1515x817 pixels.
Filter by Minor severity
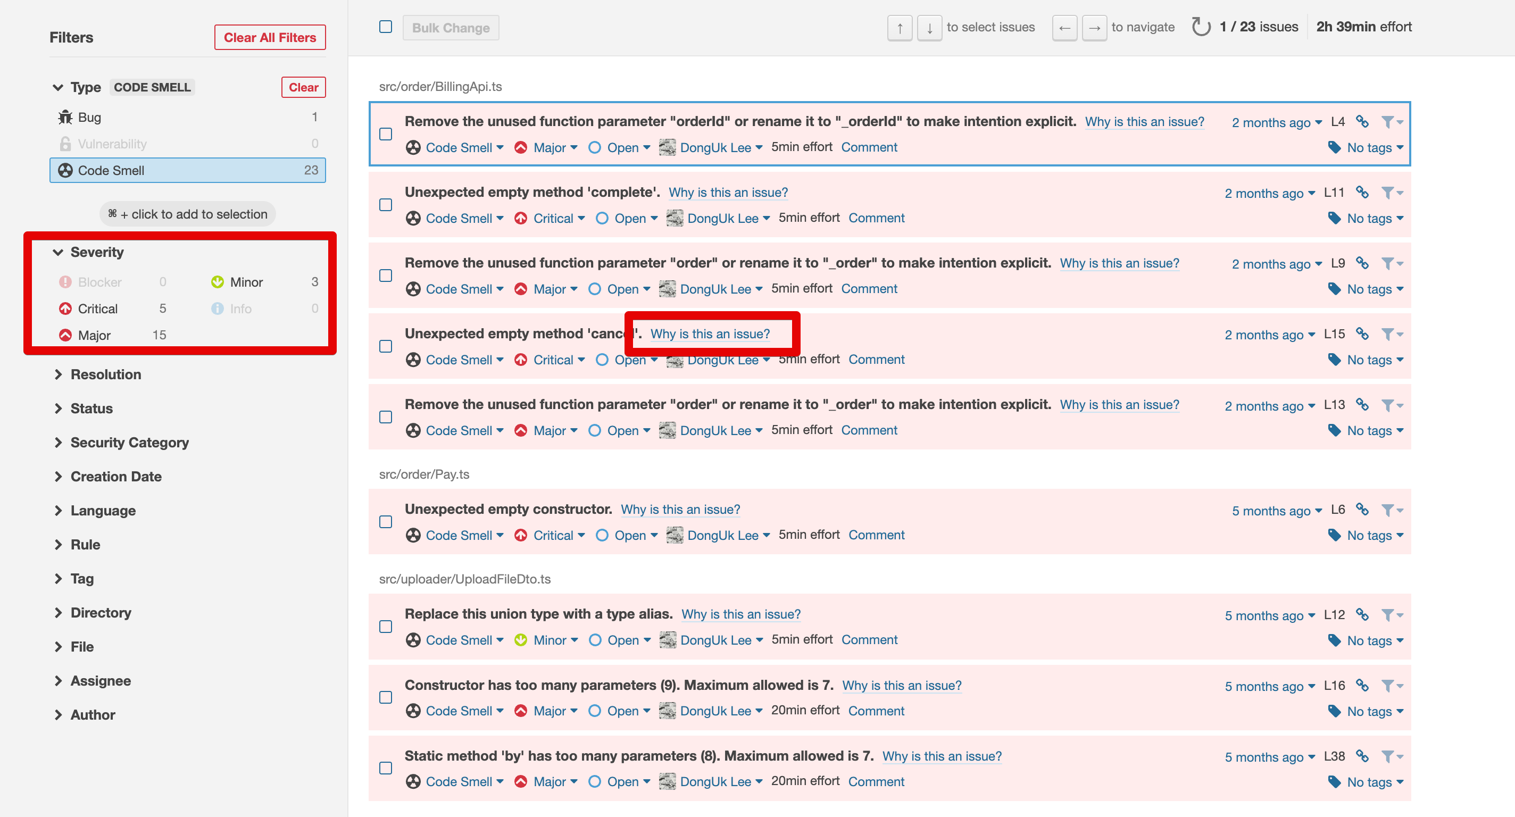pyautogui.click(x=246, y=282)
